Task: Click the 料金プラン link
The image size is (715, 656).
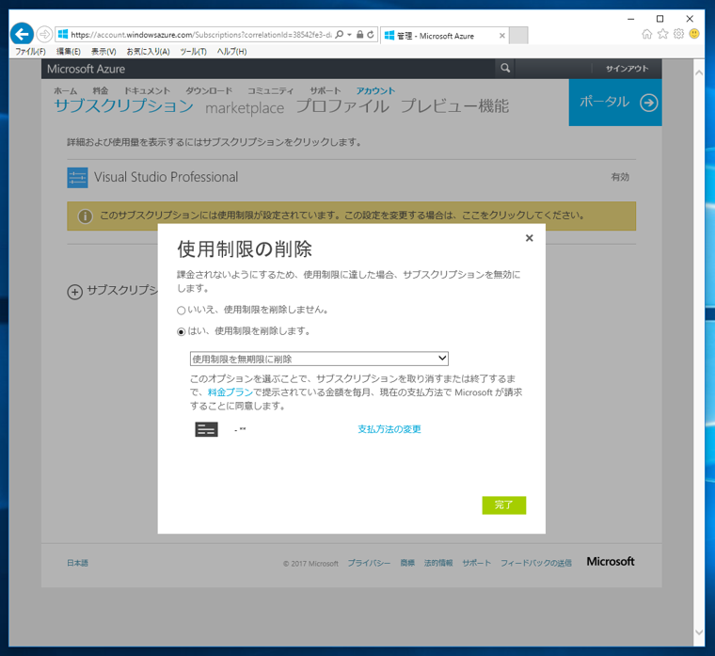Action: [x=230, y=392]
